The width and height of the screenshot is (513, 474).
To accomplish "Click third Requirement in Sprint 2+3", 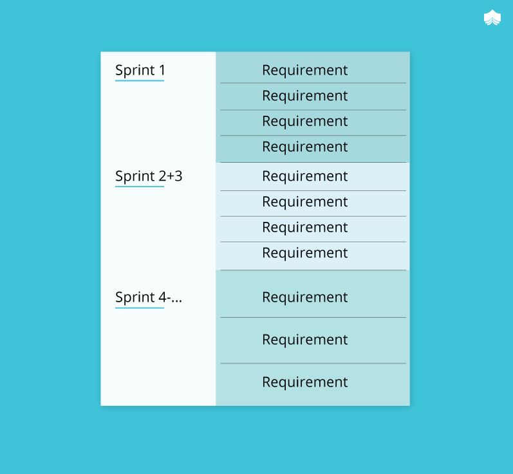I will (305, 227).
